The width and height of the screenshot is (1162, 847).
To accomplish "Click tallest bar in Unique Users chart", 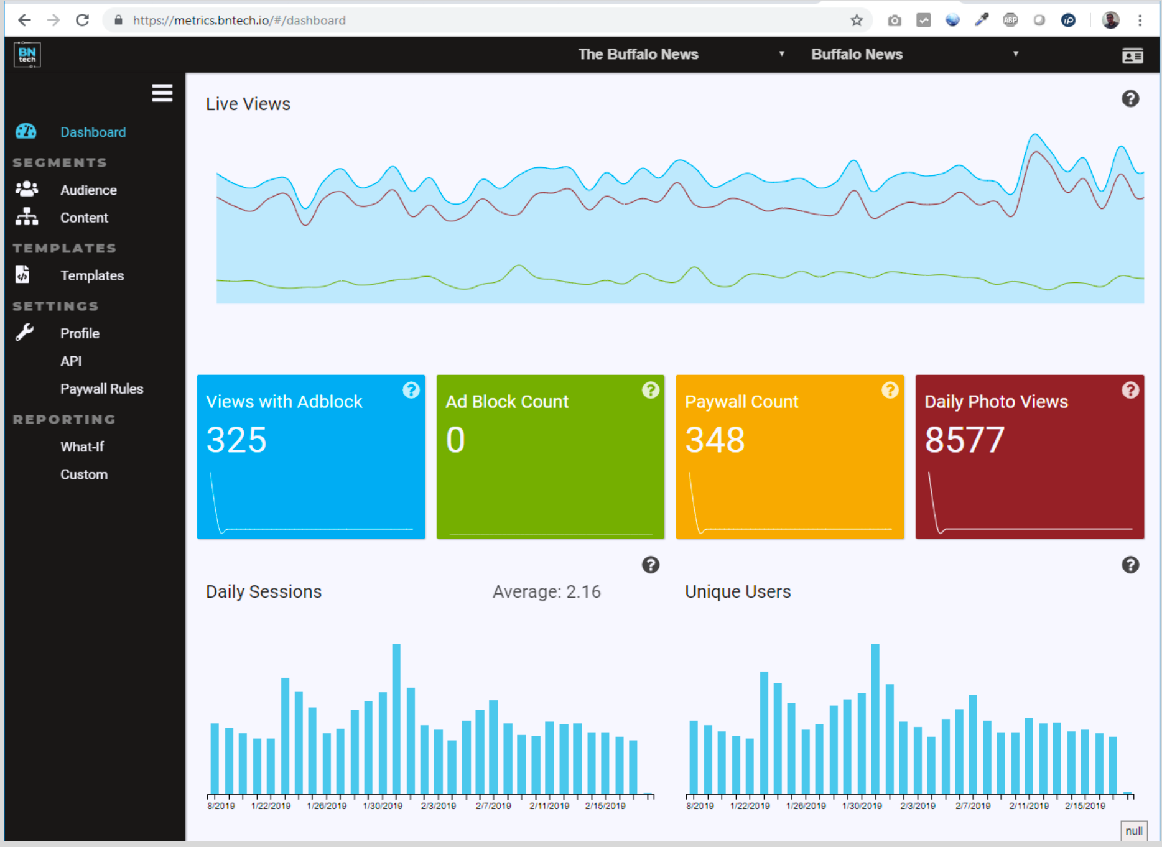I will click(x=875, y=719).
